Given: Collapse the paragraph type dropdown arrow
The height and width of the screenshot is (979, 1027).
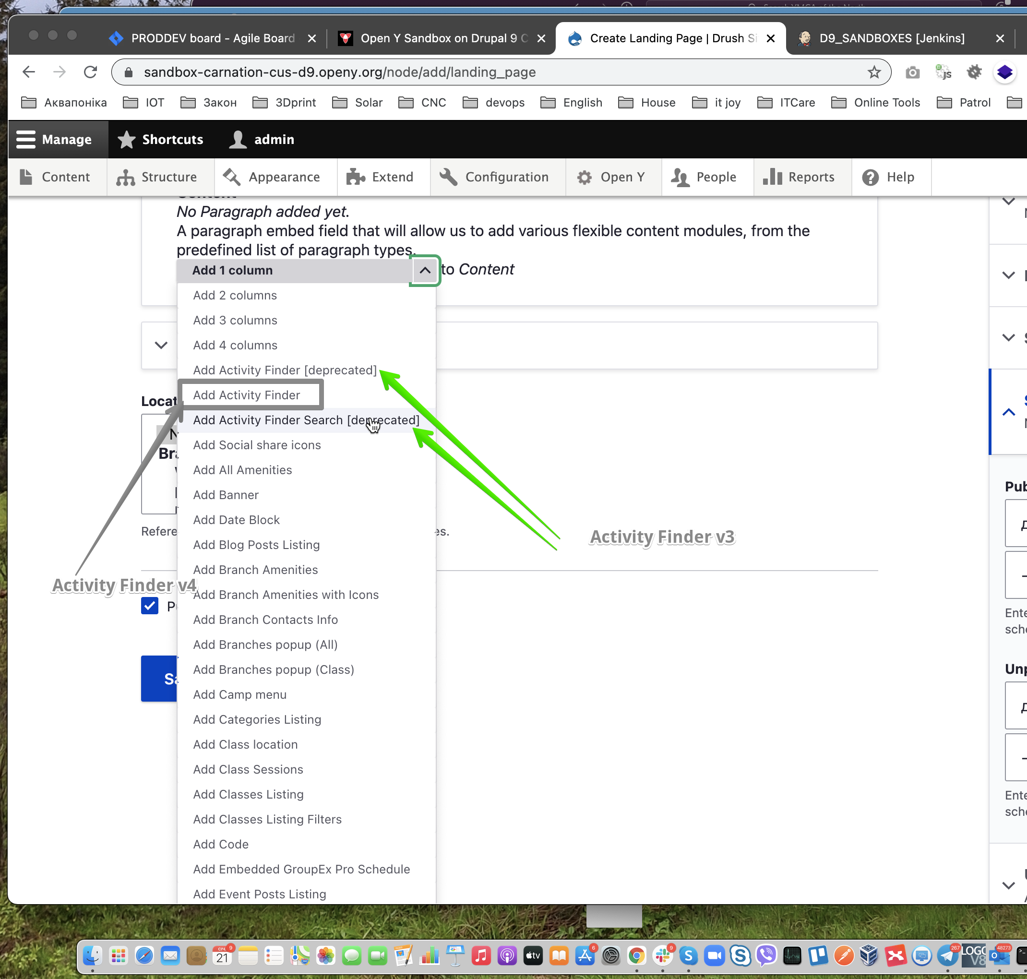Looking at the screenshot, I should 425,270.
